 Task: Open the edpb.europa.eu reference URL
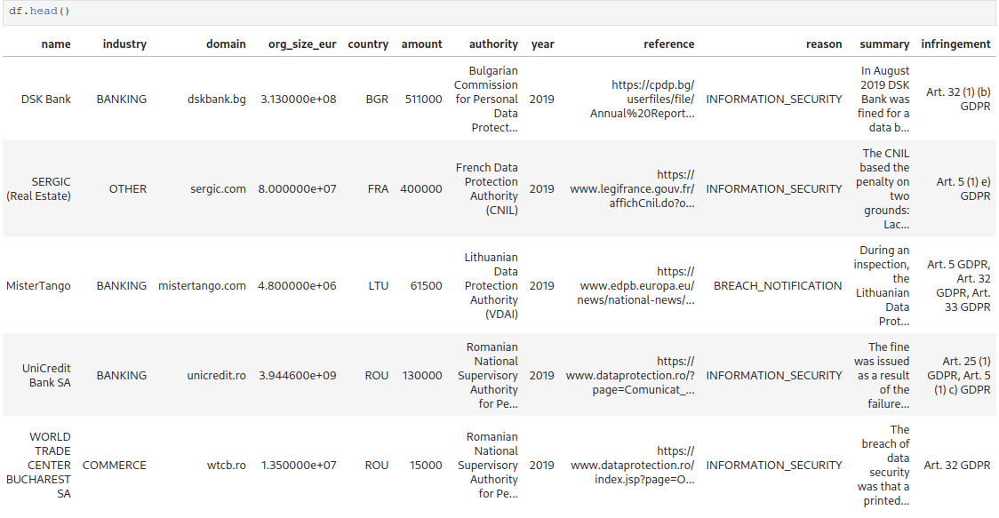(x=635, y=286)
